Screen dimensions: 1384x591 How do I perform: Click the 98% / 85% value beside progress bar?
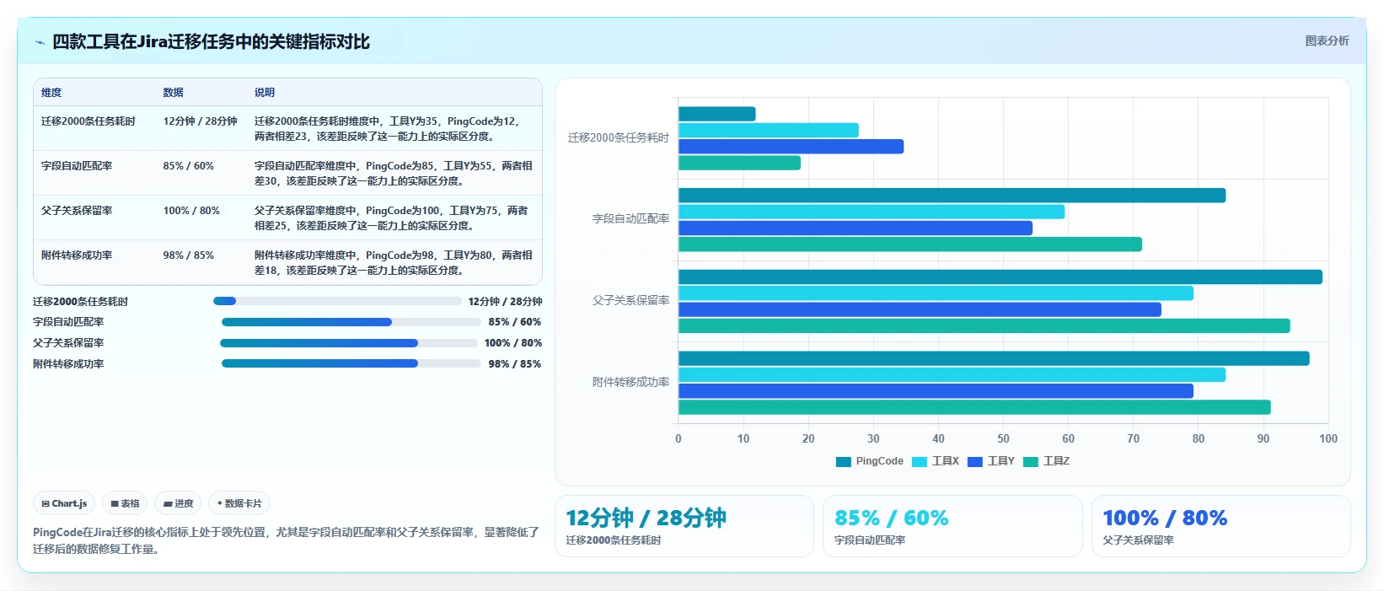(515, 364)
